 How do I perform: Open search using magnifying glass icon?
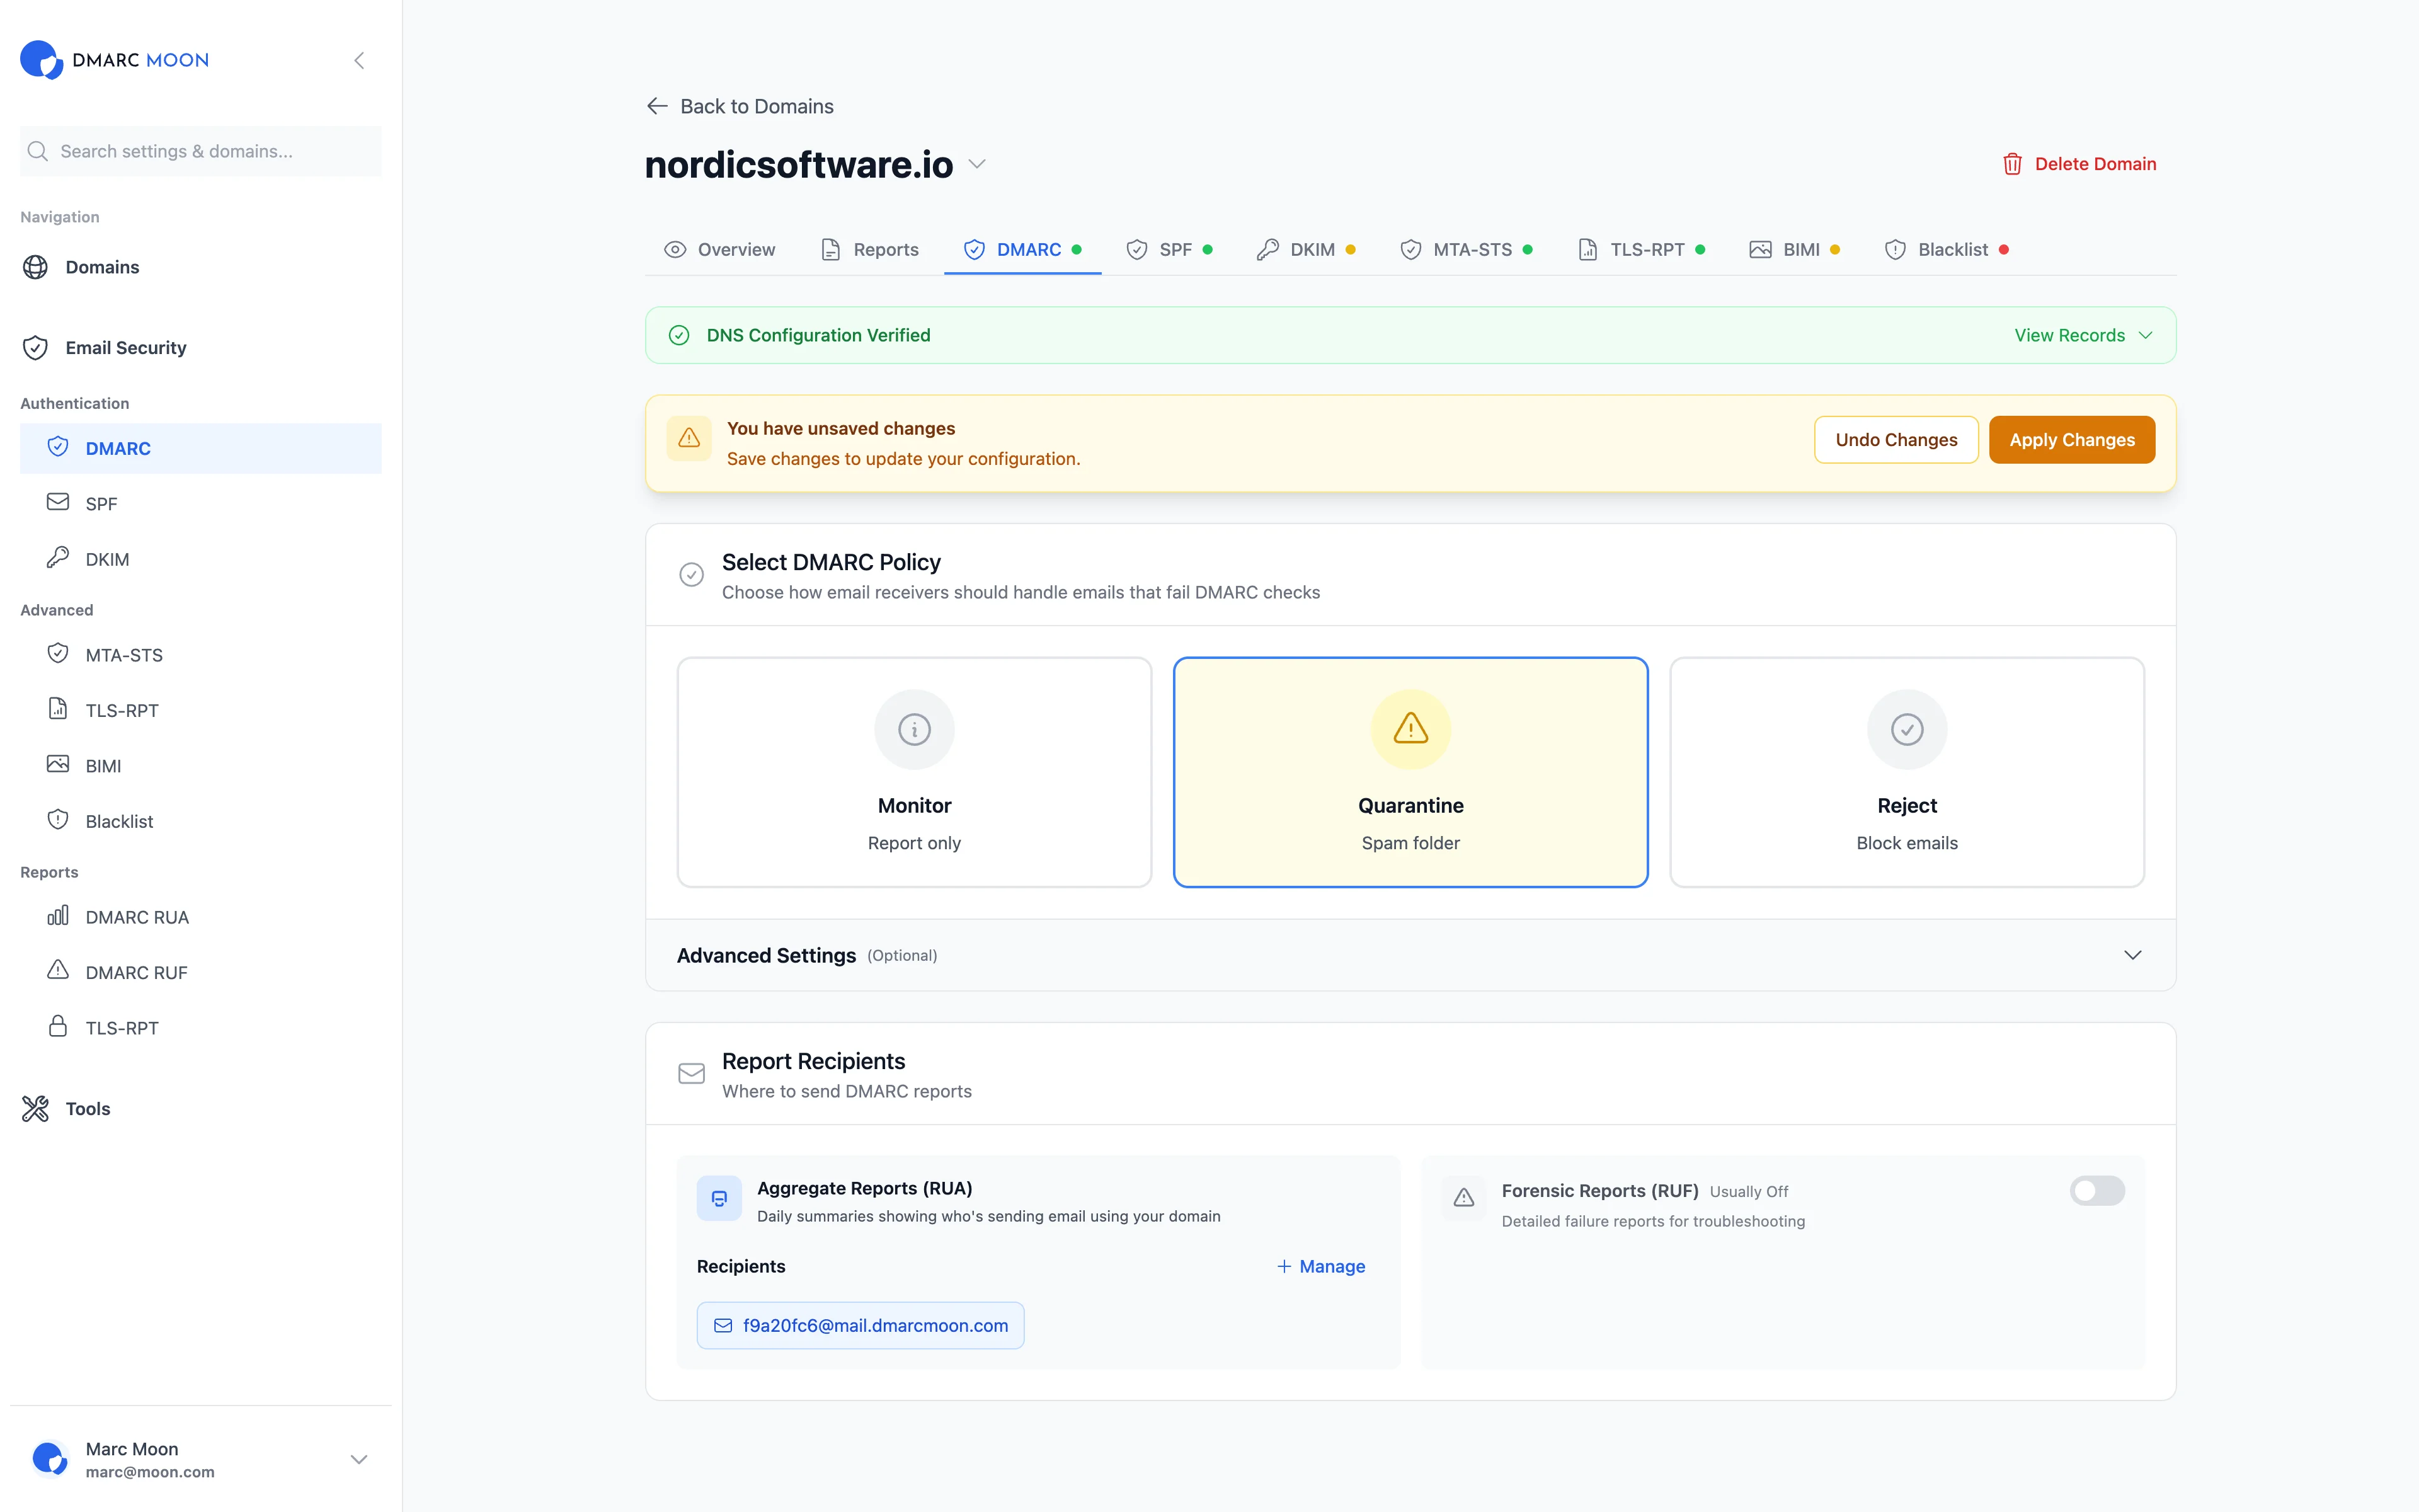point(37,151)
